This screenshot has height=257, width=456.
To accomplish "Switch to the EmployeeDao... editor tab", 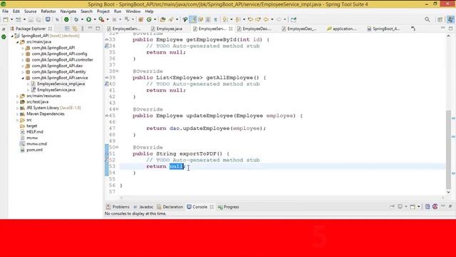I will point(254,29).
